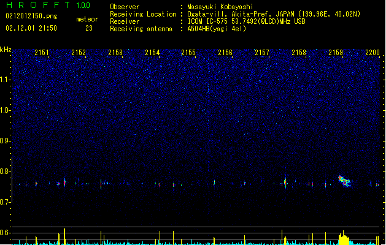Screen dimensions: 386x245
Task: Click the 2159 time axis label
Action: tap(336, 53)
